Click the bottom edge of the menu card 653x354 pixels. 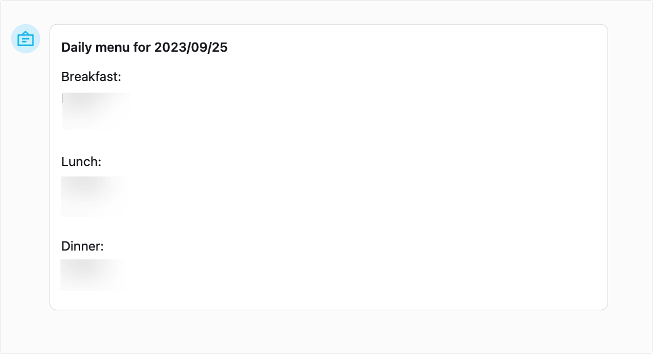[x=328, y=306]
